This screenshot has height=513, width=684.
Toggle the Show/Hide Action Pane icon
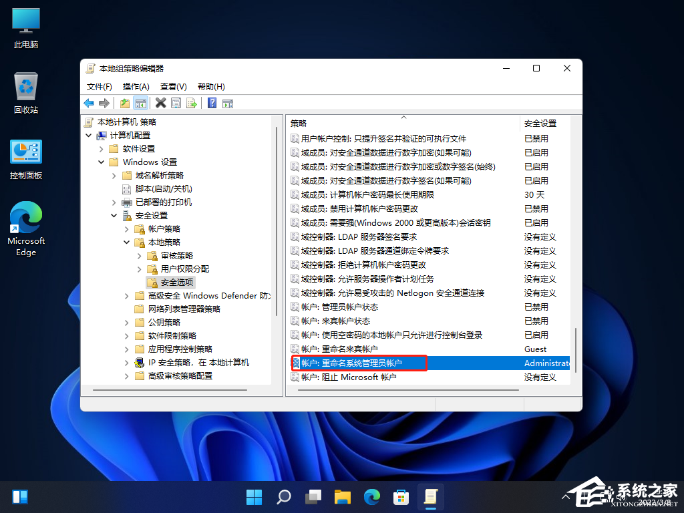click(x=227, y=103)
